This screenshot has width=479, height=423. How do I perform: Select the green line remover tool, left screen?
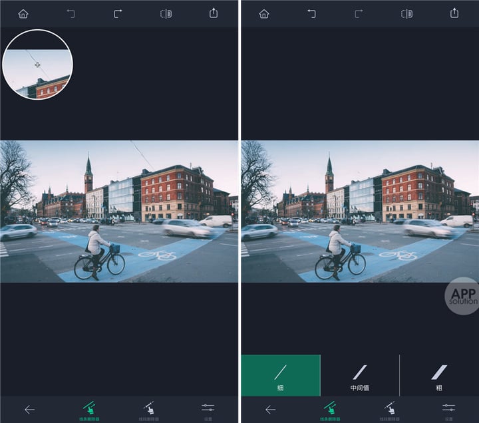89,411
